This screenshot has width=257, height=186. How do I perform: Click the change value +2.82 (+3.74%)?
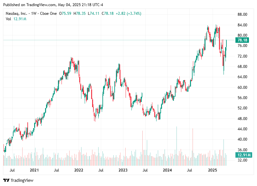point(128,14)
